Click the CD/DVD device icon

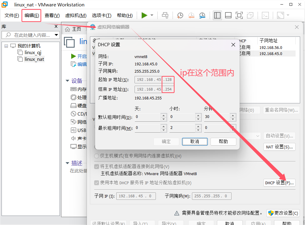pyautogui.click(x=73, y=114)
